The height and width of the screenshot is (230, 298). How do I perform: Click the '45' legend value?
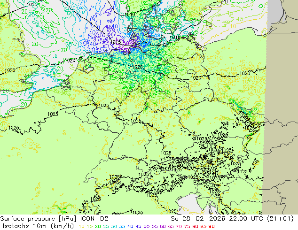tap(138, 226)
